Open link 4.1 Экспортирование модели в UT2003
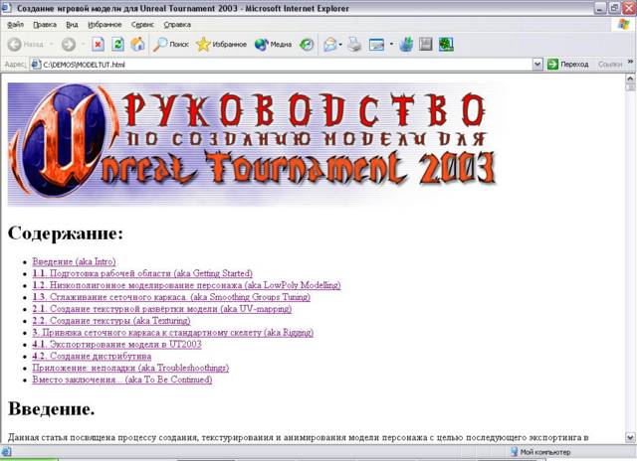637x461 pixels. [117, 344]
